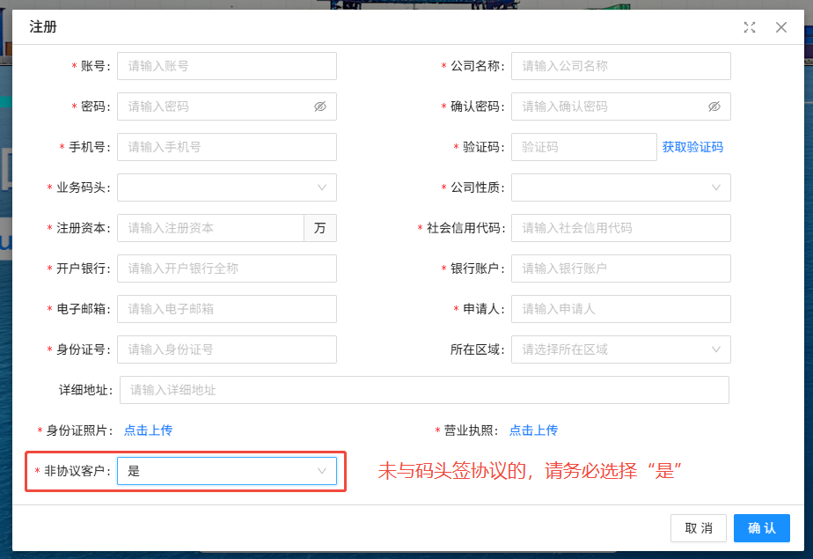This screenshot has width=813, height=559.
Task: Click the 确认 button
Action: point(762,528)
